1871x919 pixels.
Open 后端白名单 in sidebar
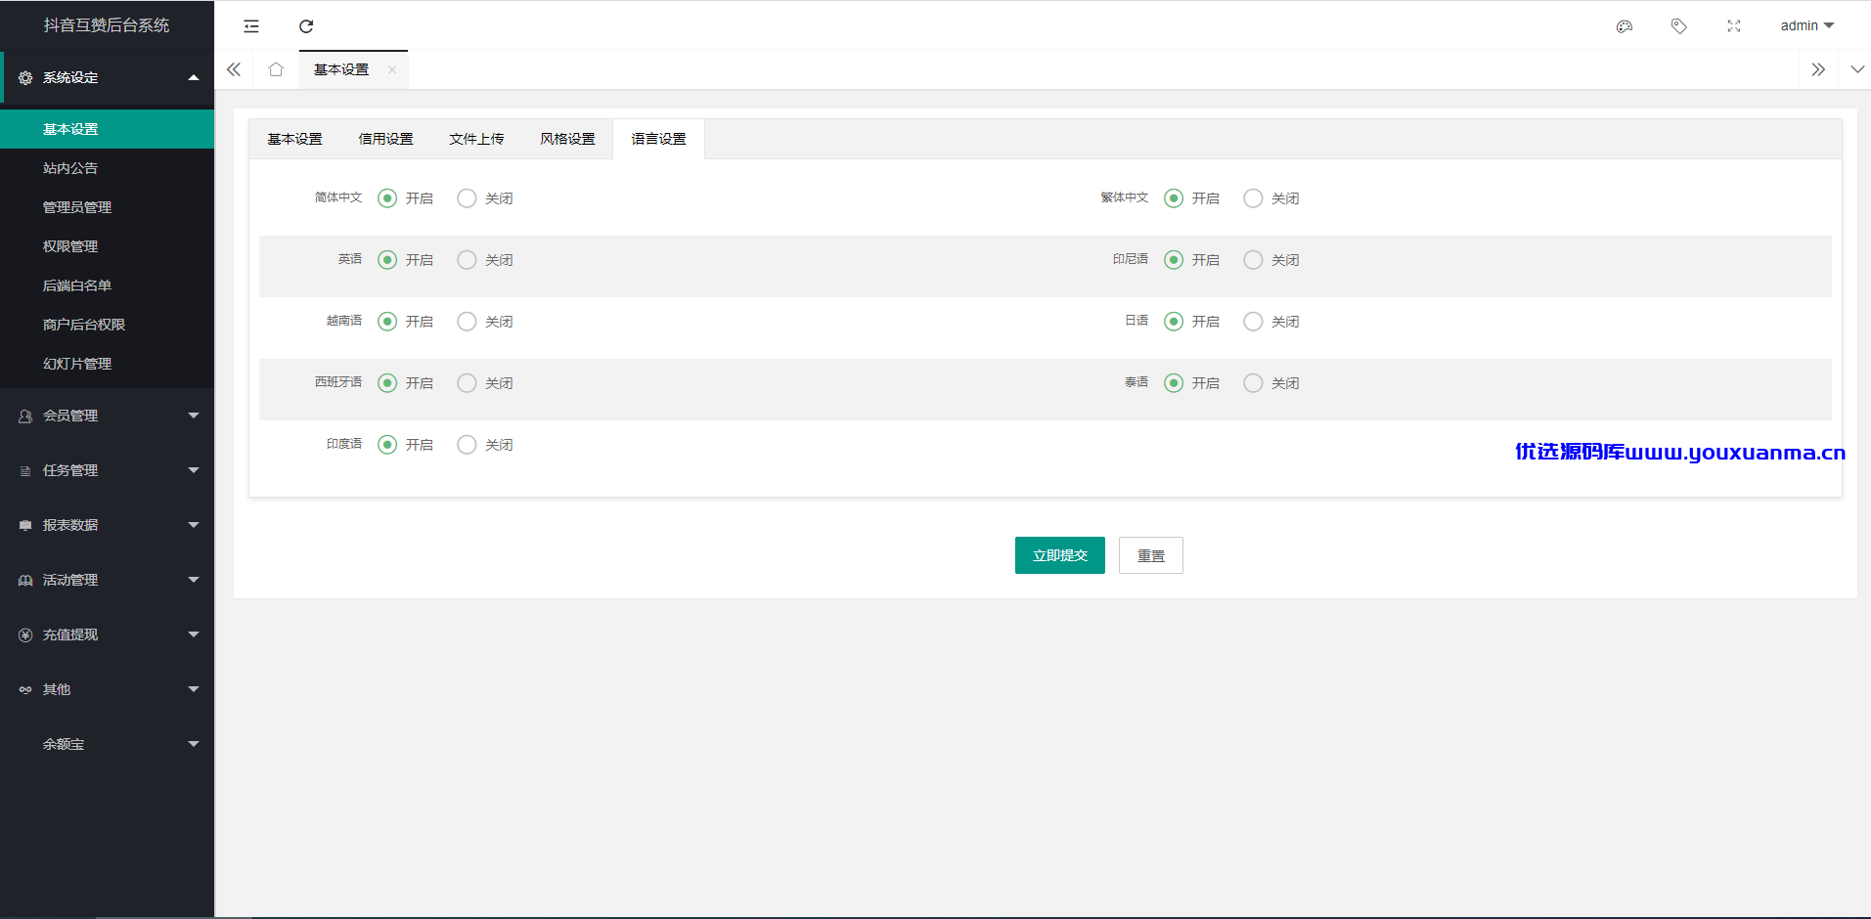tap(107, 285)
